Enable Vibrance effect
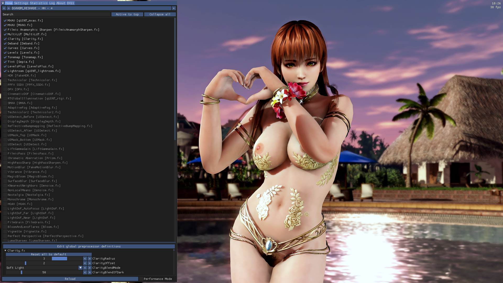Viewport: 503px width, 283px height. [x=5, y=172]
